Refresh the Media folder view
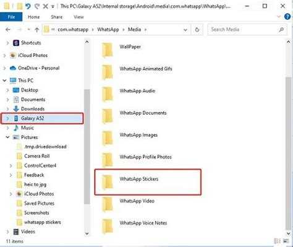293x247 pixels. click(197, 30)
